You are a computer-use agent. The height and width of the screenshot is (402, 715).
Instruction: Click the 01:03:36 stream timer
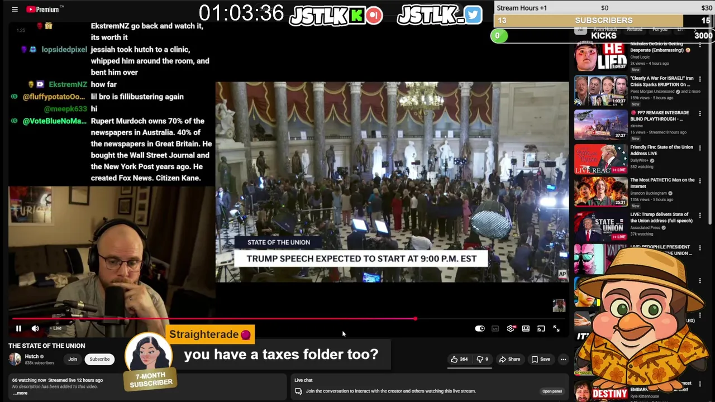(241, 13)
